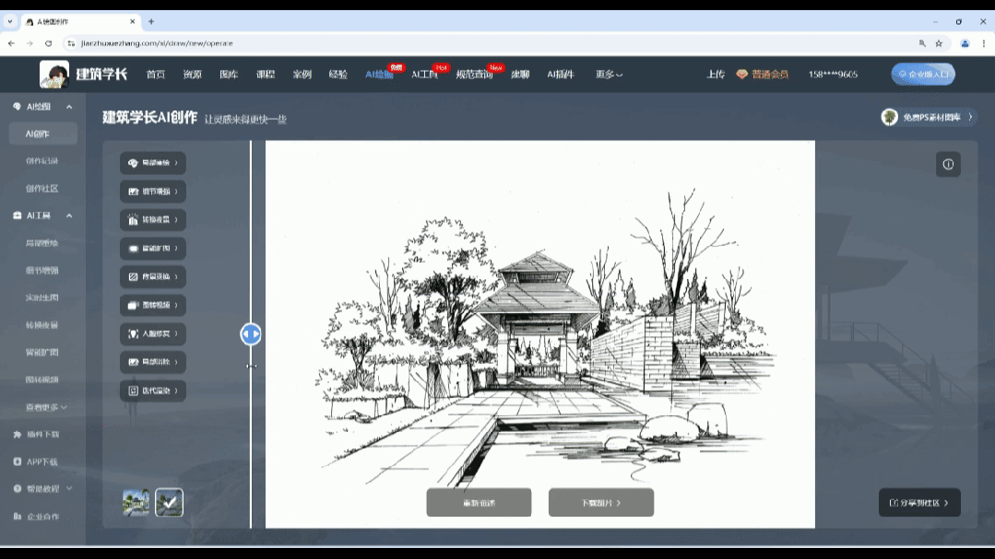Click the 重新描述 button under the image
Image resolution: width=995 pixels, height=559 pixels.
[x=480, y=503]
